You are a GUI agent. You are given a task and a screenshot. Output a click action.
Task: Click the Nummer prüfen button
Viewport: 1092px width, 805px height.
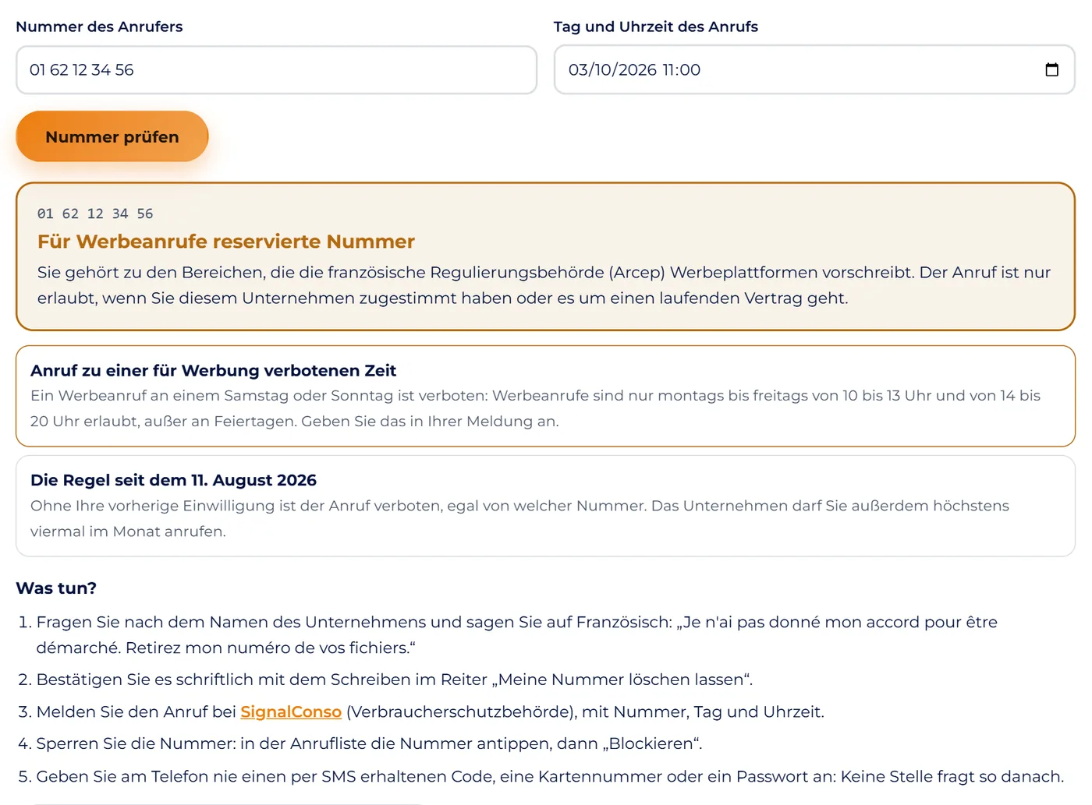coord(112,136)
